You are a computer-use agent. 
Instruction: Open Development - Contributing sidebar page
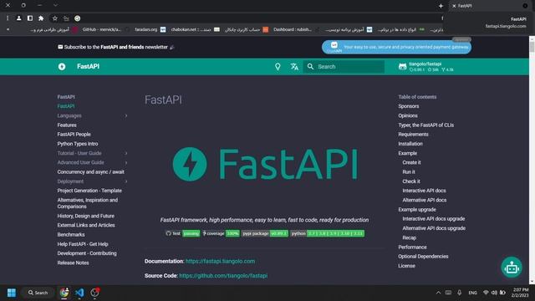[x=87, y=253]
